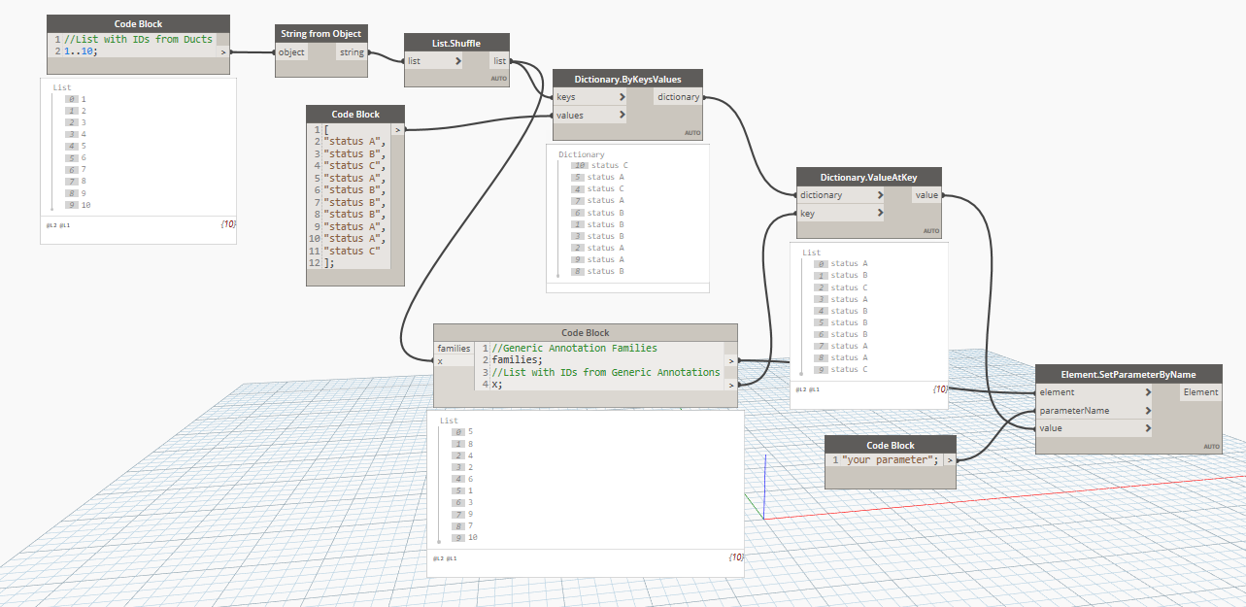Click the object input port on String from Object

tap(291, 51)
